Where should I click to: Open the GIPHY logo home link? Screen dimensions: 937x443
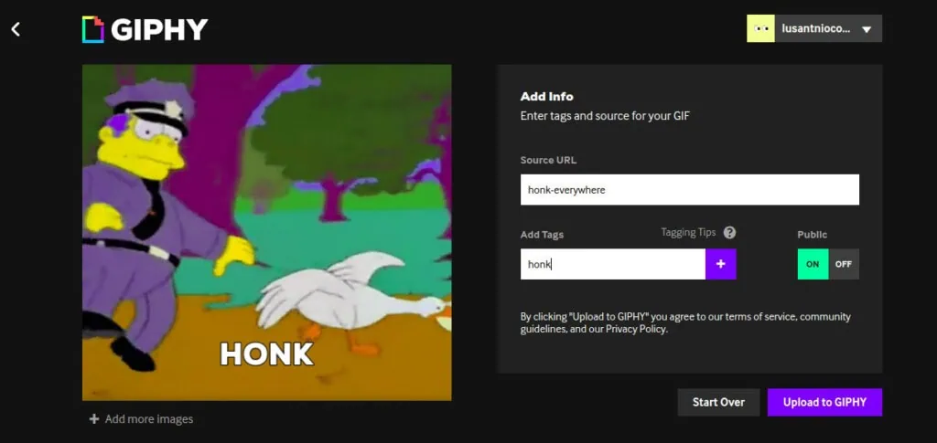click(145, 29)
